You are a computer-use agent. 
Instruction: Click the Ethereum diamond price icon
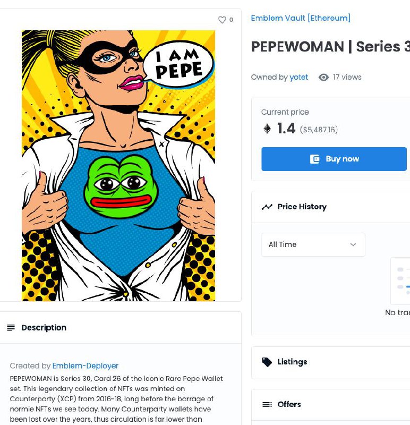267,129
